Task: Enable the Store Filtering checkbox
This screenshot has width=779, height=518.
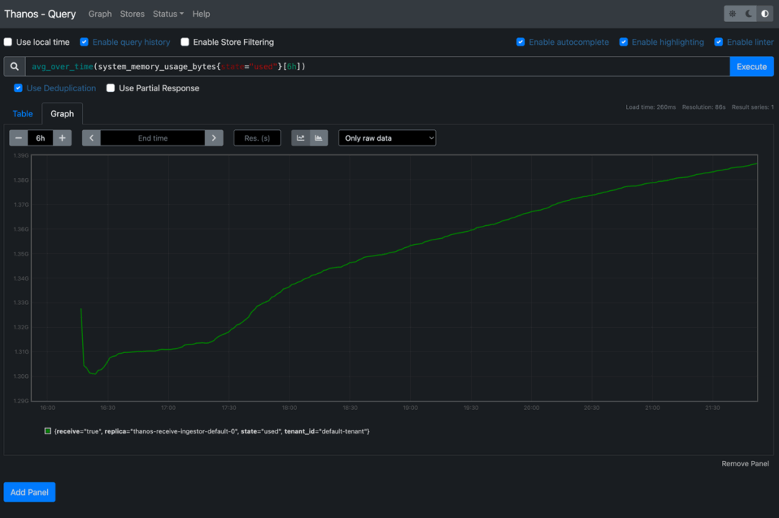Action: pos(185,42)
